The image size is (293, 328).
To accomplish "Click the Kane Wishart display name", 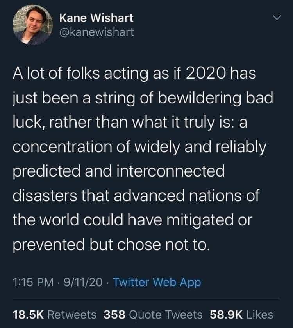I will (96, 18).
